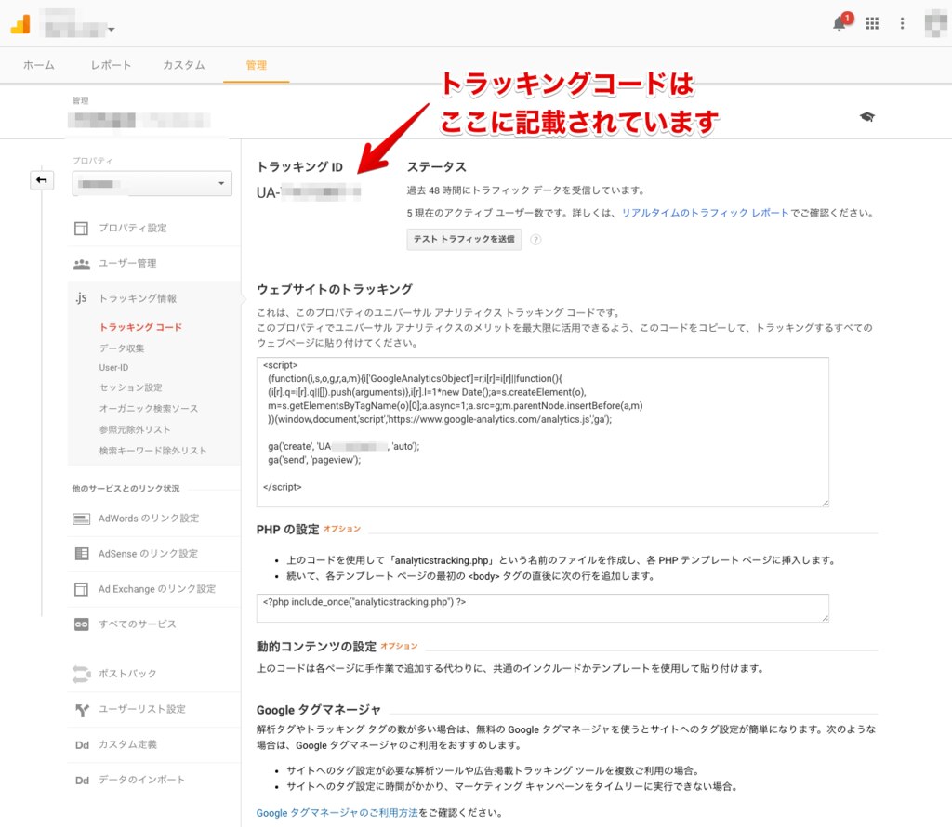
Task: Click inside the tracking code script textarea
Action: (542, 432)
